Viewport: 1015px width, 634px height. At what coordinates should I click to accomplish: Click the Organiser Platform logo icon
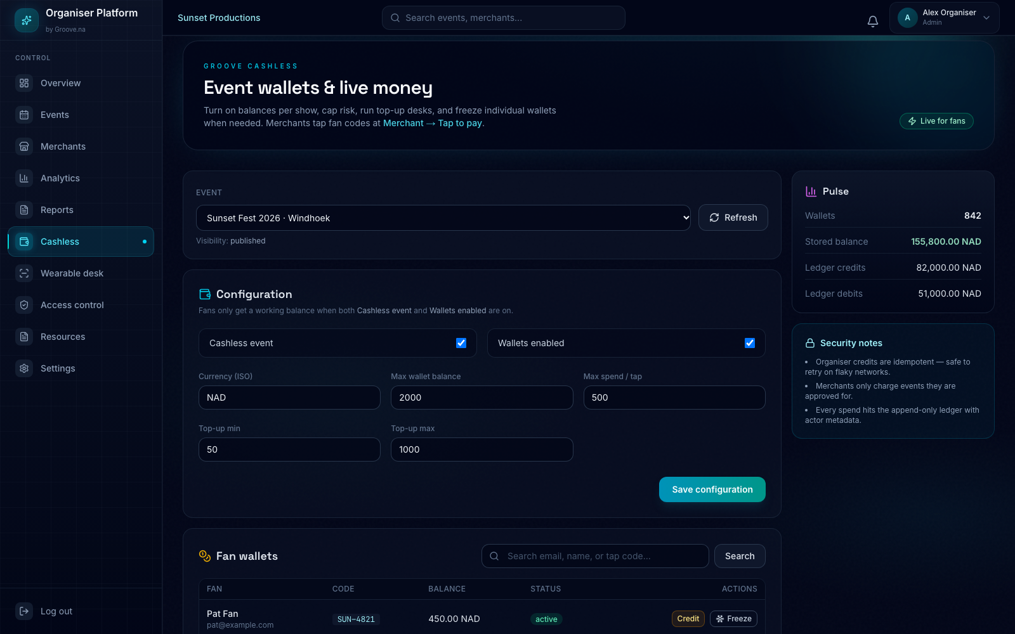coord(27,20)
